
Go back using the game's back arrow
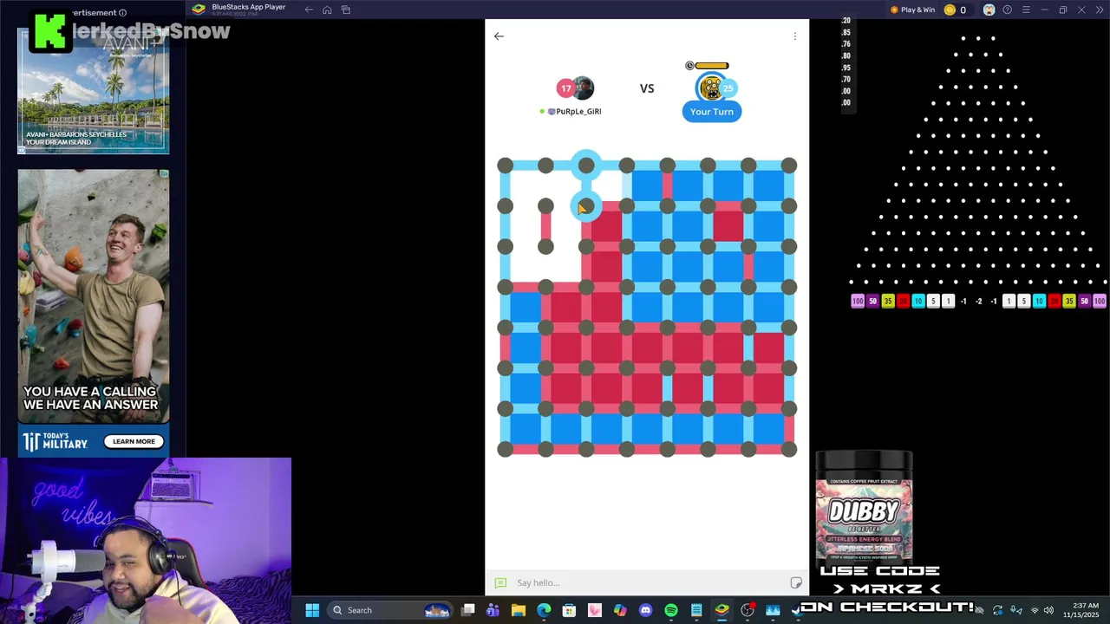coord(499,36)
